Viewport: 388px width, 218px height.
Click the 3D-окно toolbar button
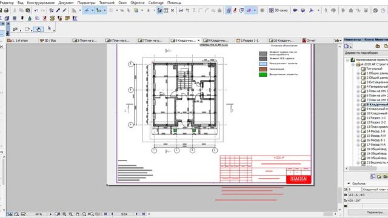click(278, 10)
